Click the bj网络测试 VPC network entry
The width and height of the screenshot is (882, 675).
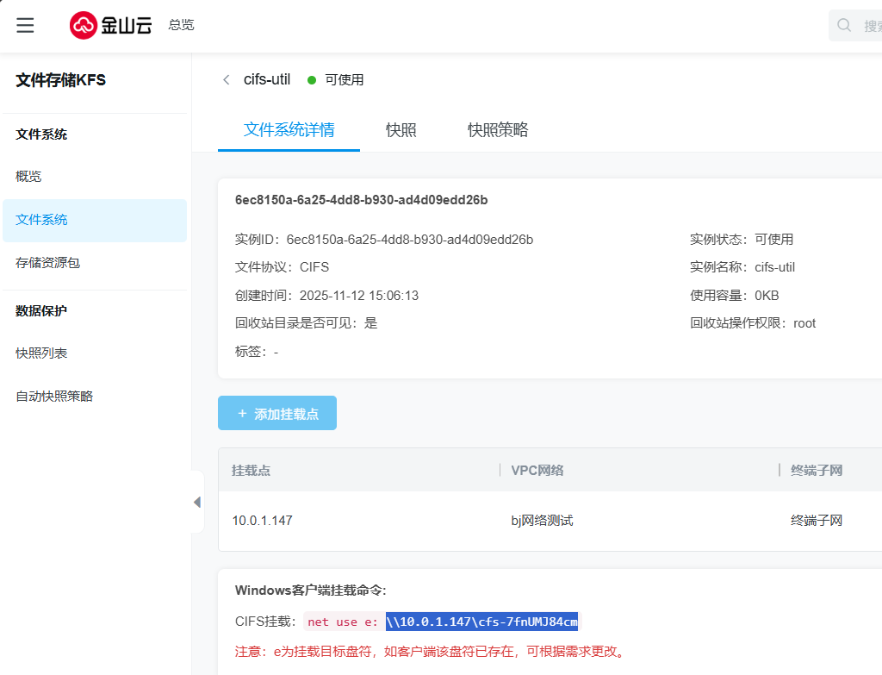pos(542,521)
